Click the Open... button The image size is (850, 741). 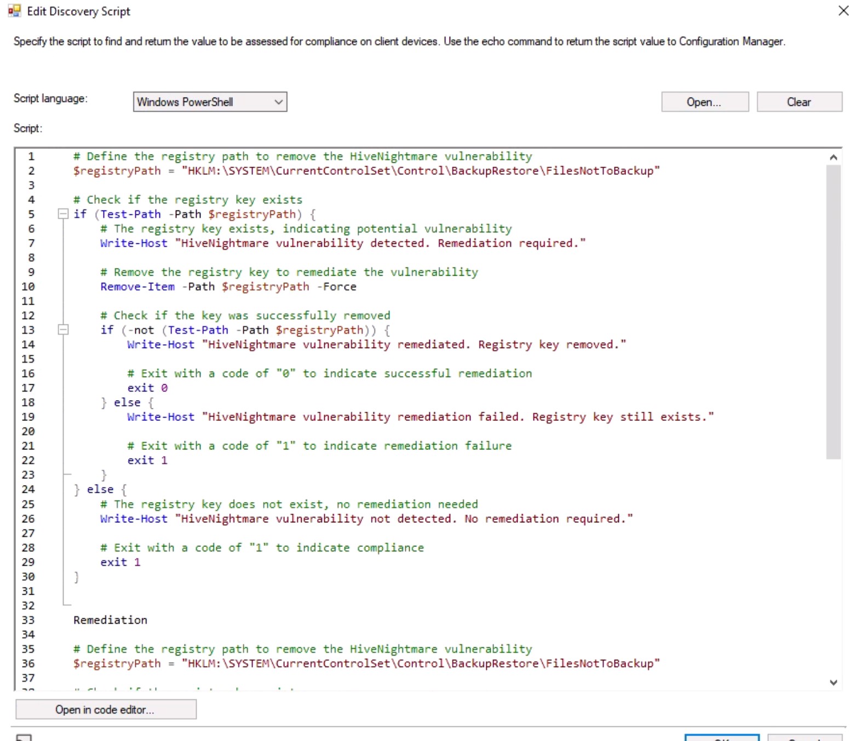tap(704, 102)
